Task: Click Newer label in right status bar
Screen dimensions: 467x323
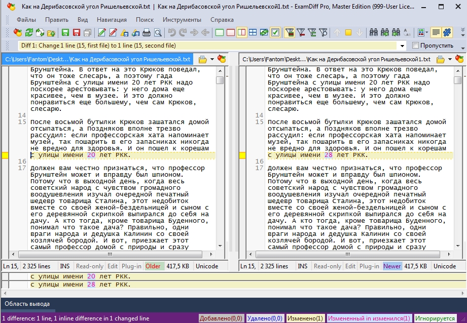Action: coord(391,266)
